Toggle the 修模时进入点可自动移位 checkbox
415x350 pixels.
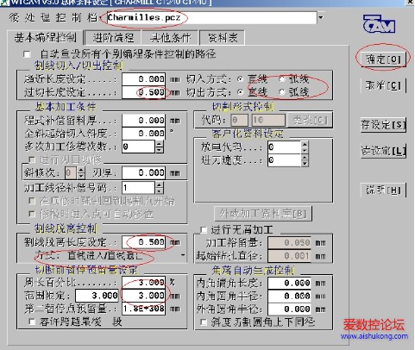coord(32,214)
